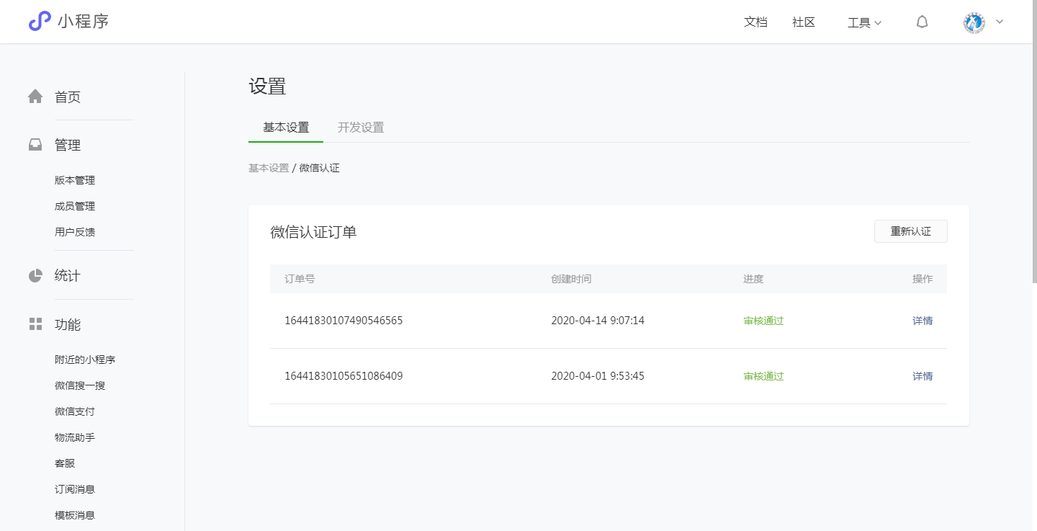
Task: Open 版本管理 in sidebar
Action: click(x=75, y=180)
